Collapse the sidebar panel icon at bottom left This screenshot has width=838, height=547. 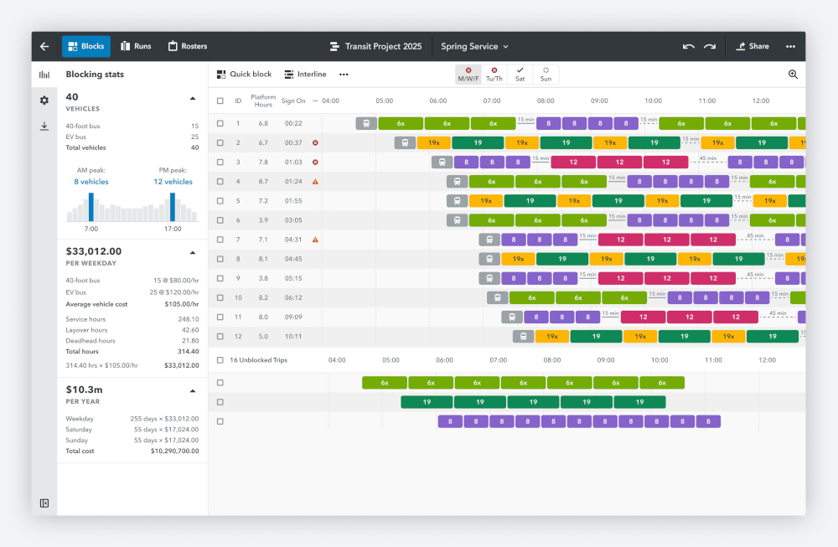(44, 503)
